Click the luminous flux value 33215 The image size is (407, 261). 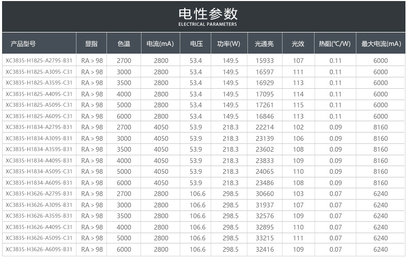[264, 238]
